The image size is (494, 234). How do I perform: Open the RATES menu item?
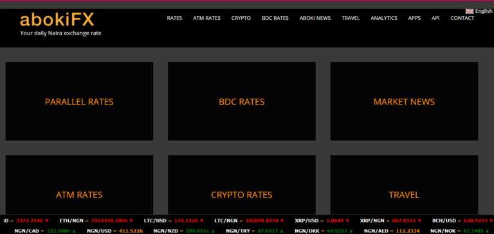tap(174, 18)
